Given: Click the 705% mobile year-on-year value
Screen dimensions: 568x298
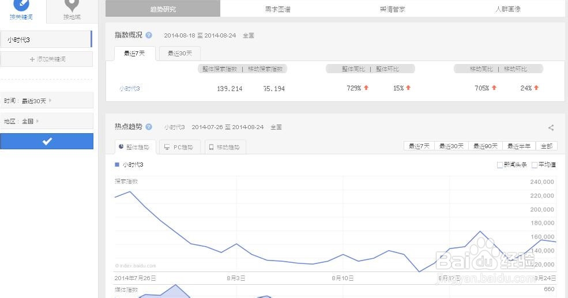Looking at the screenshot, I should pyautogui.click(x=482, y=88).
